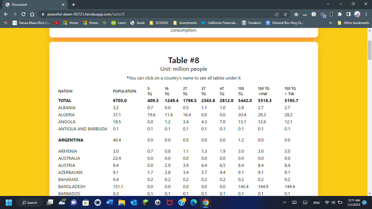This screenshot has height=209, width=372.
Task: Open the Hausa Masa bookmark
Action: pos(31,23)
